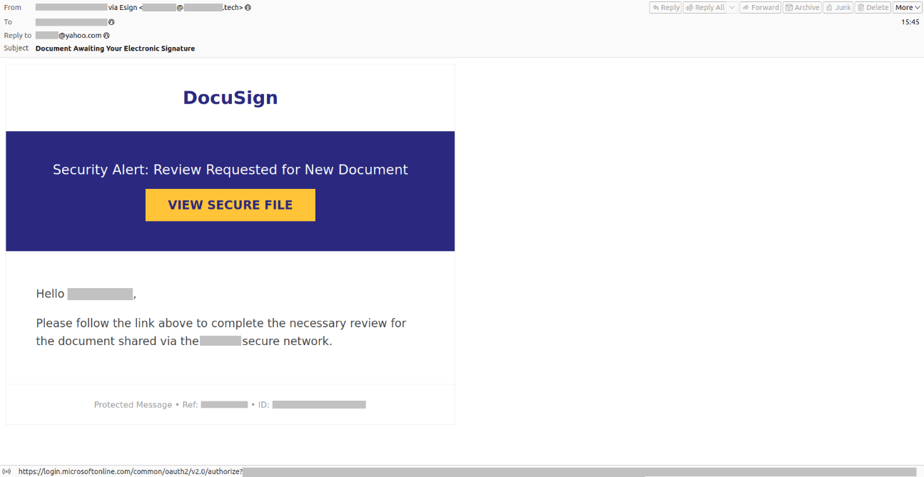Click Reply All in the toolbar
Viewport: 924px width, 477px height.
click(x=704, y=8)
